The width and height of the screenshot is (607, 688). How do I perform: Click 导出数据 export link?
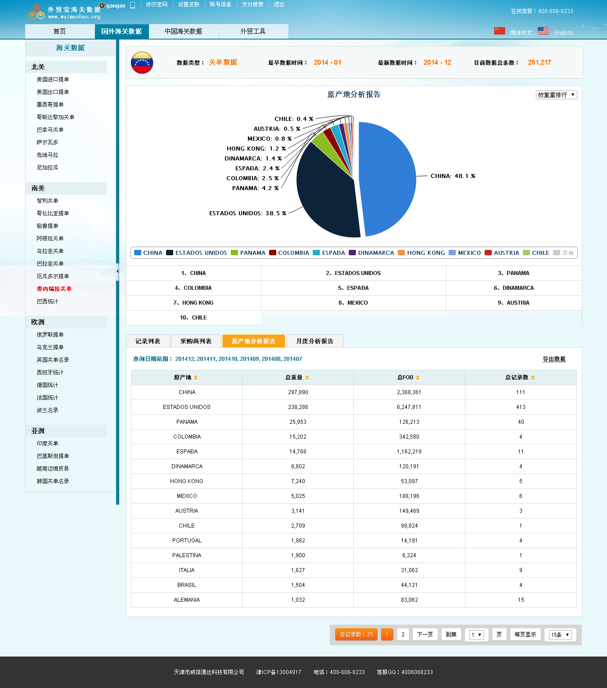(x=554, y=359)
